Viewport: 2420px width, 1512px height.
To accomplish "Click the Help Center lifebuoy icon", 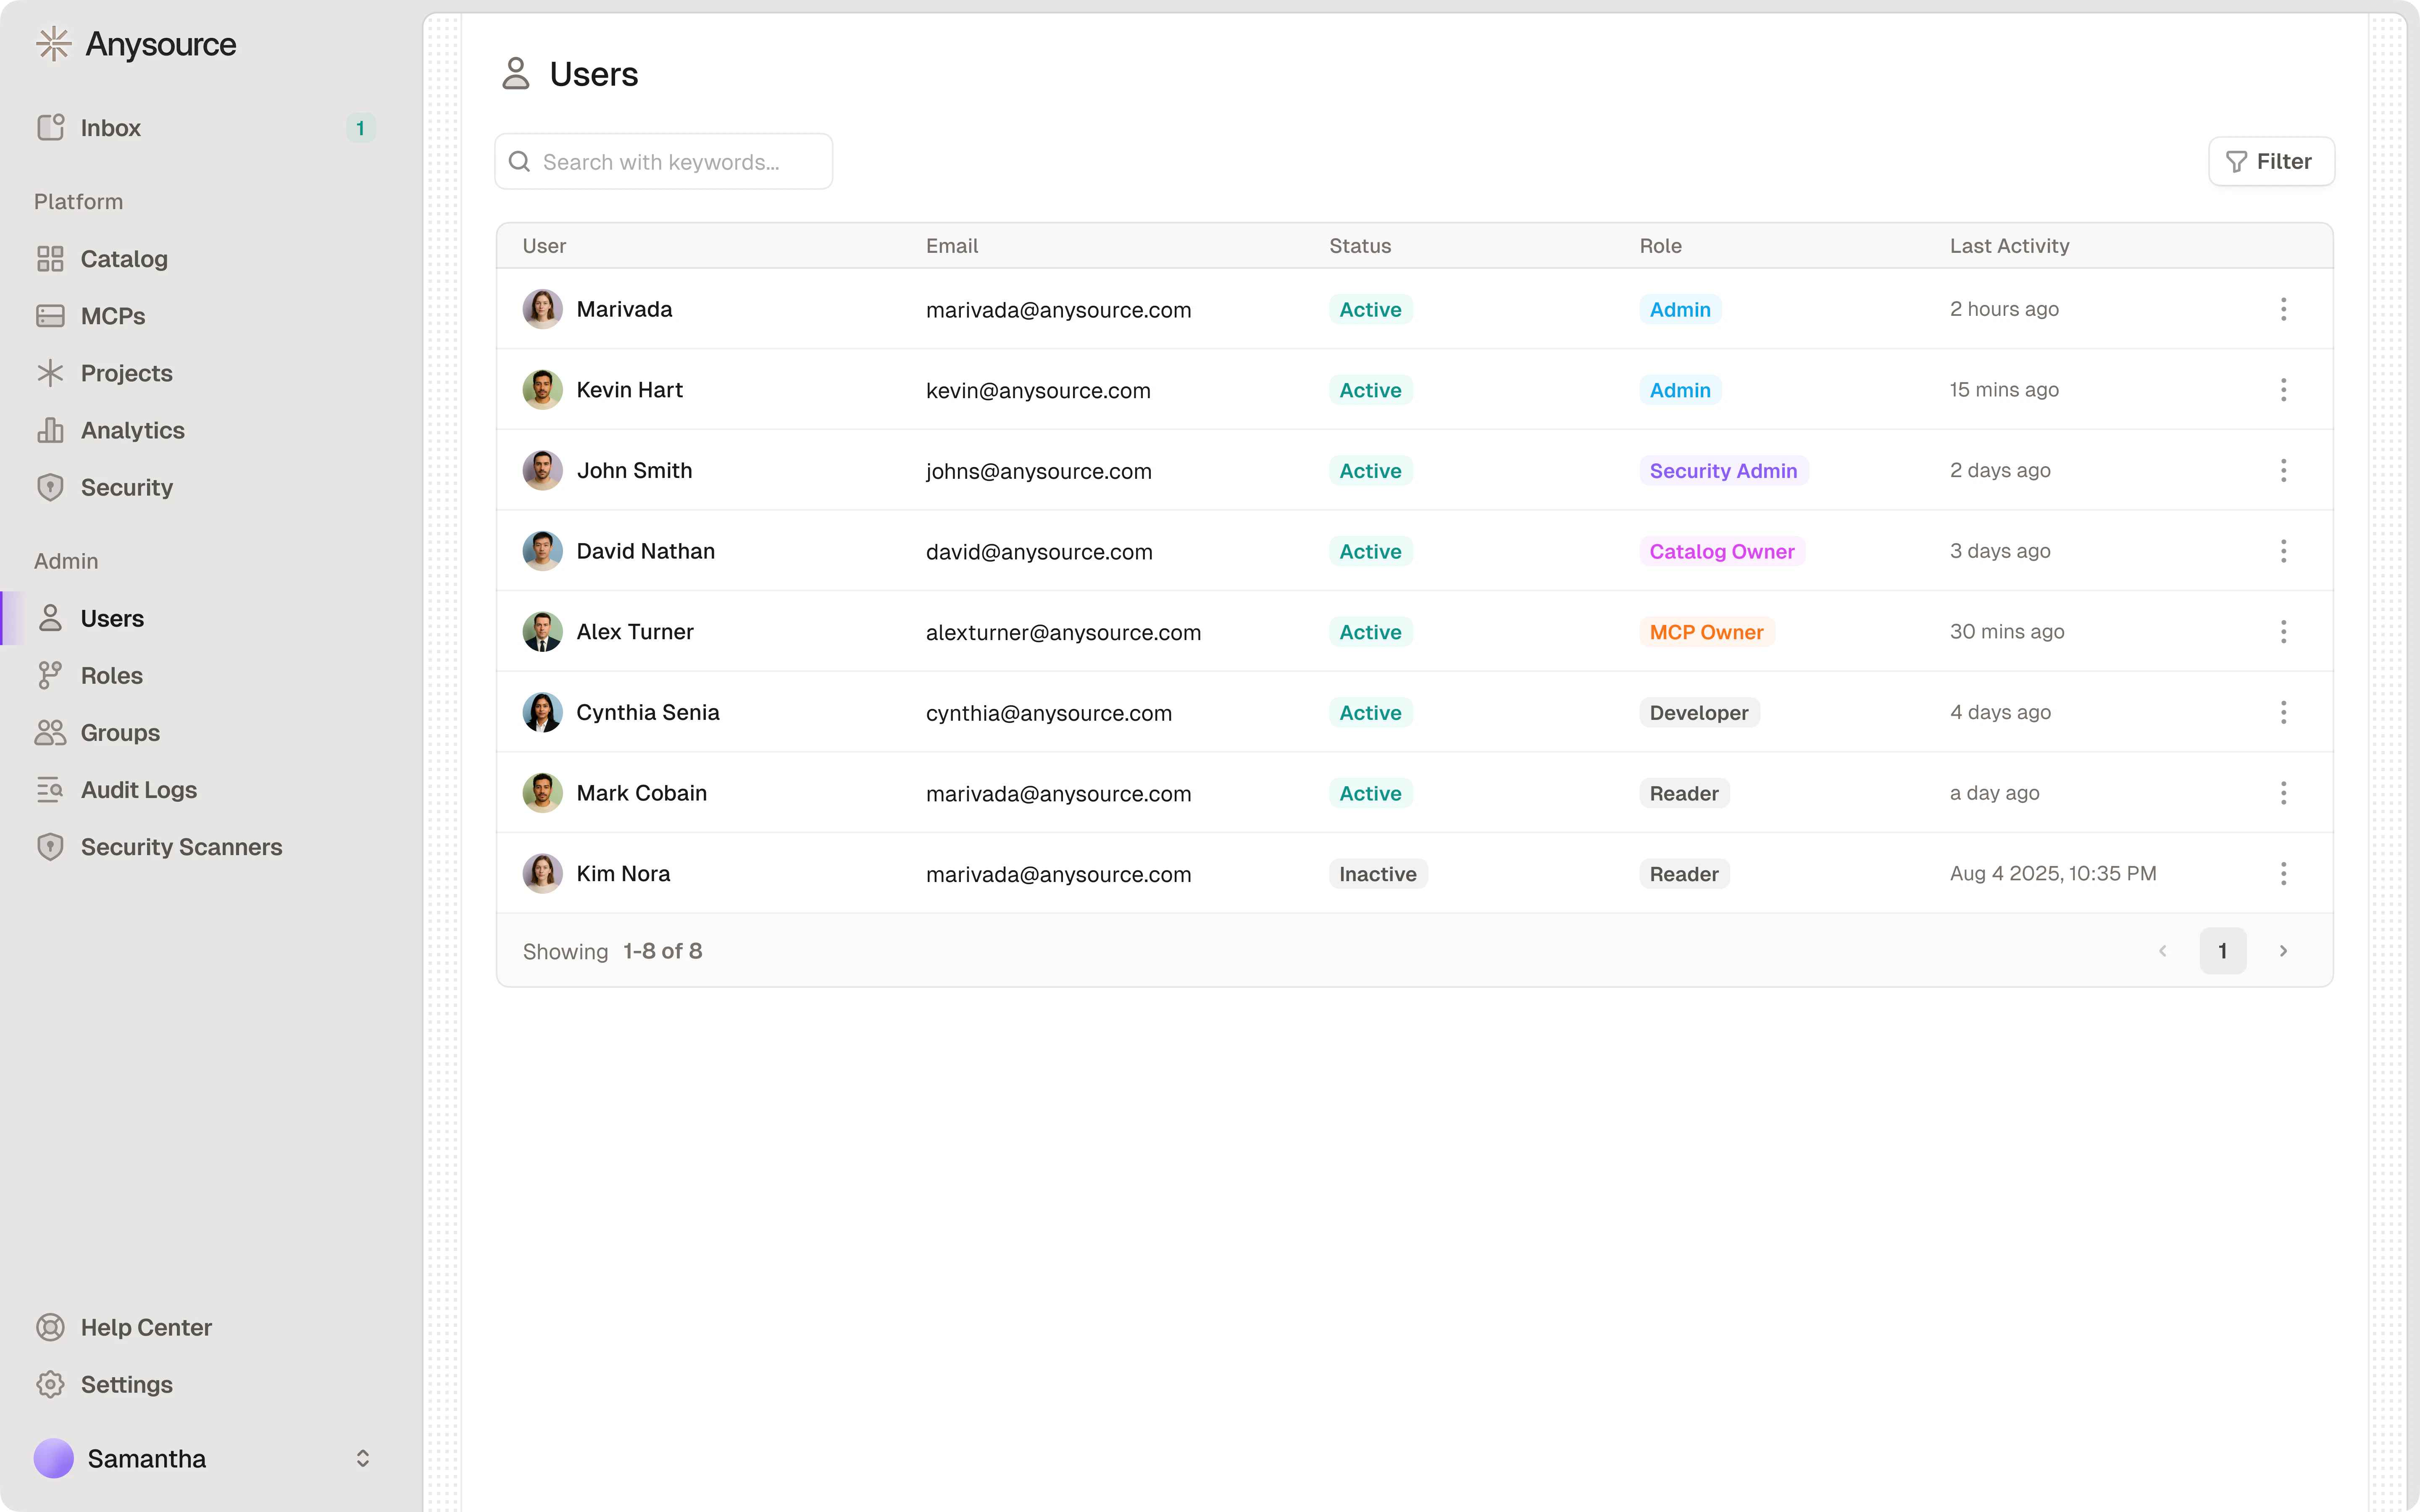I will [x=50, y=1327].
